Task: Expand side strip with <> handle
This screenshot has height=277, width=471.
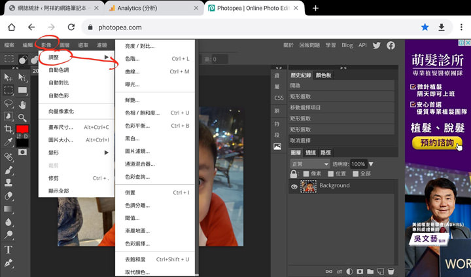Action: pos(279,68)
